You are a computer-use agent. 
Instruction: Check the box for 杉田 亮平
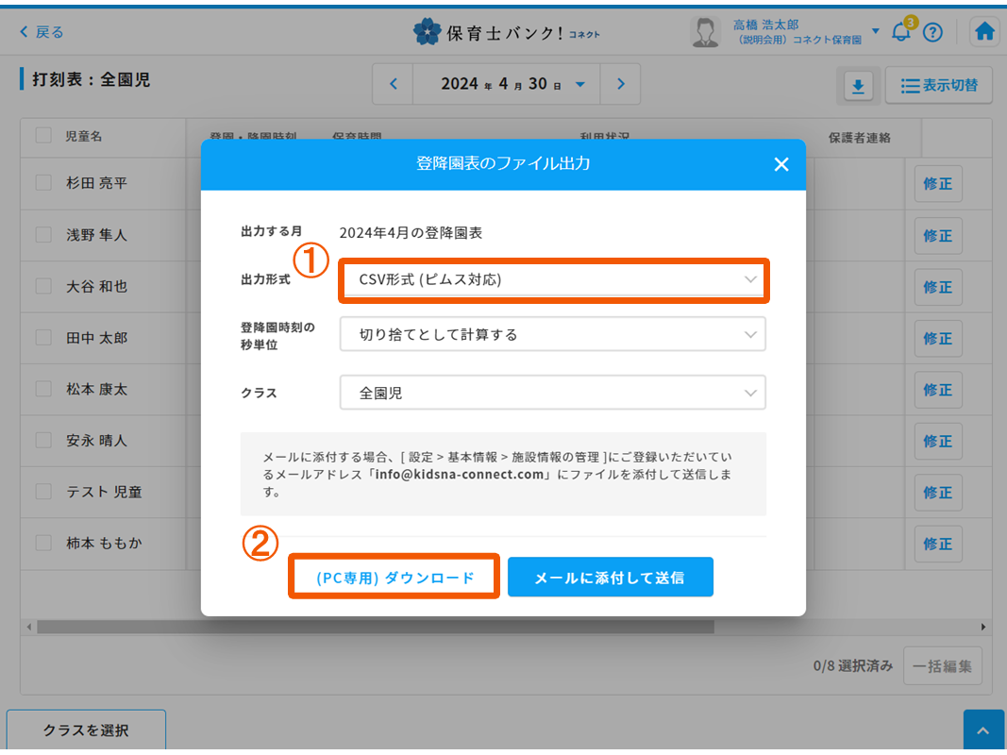43,183
